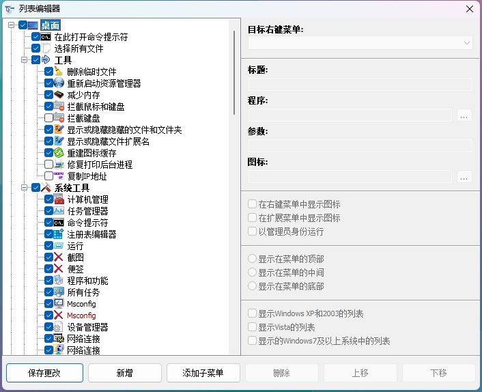482x392 pixels.
Task: Click the icon beside 显示或隐藏隐藏的文件和文件夹
Action: (x=59, y=130)
